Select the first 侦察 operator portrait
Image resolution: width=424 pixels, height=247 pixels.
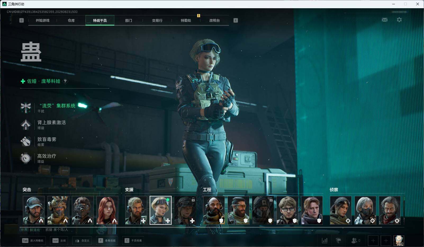(x=341, y=210)
